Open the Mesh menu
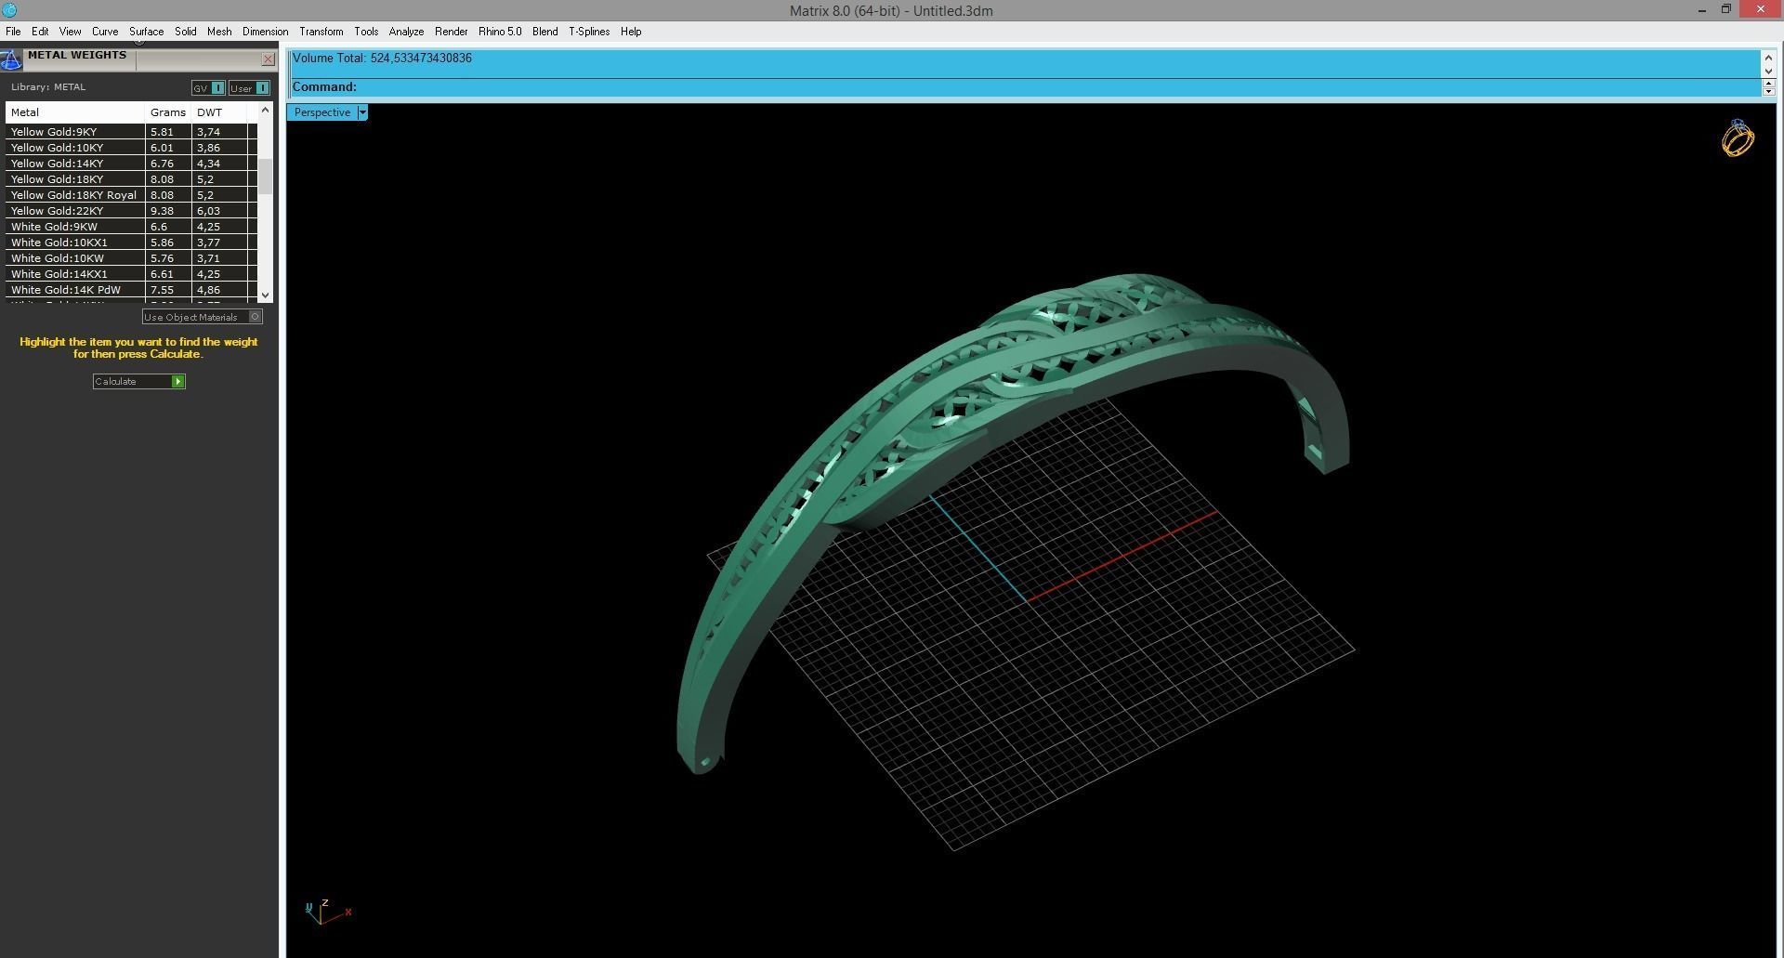Screen dimensions: 1784x958 [x=219, y=32]
